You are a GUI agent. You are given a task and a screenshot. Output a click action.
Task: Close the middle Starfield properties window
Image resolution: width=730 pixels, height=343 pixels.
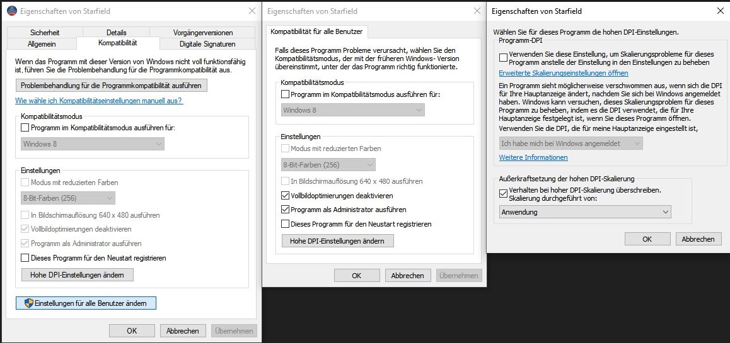point(477,11)
